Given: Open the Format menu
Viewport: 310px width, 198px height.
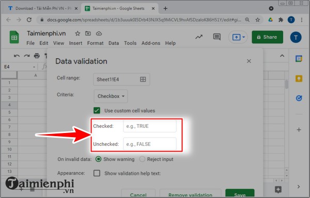Looking at the screenshot, I should pyautogui.click(x=95, y=43).
